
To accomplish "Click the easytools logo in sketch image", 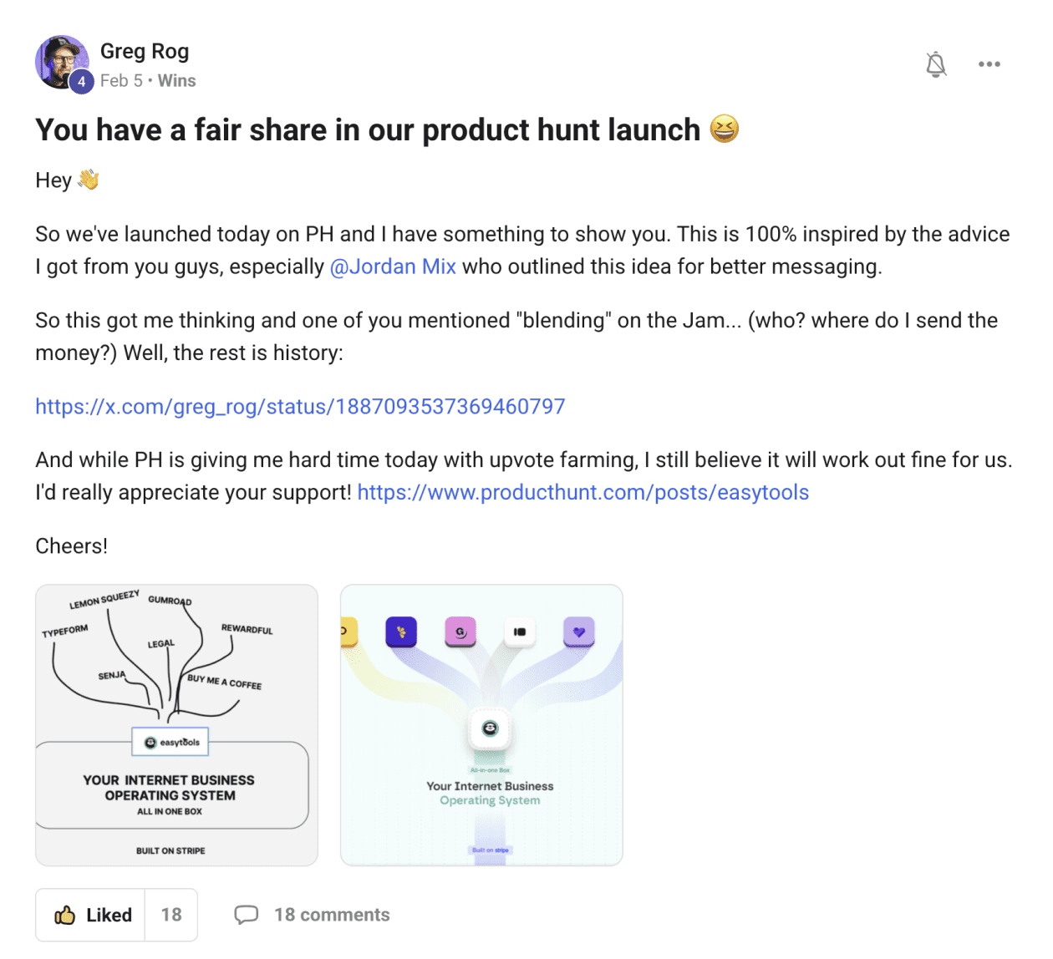I will click(x=170, y=742).
